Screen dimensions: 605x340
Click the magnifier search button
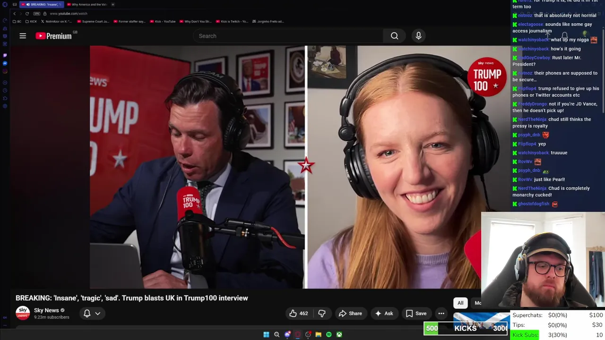click(394, 36)
